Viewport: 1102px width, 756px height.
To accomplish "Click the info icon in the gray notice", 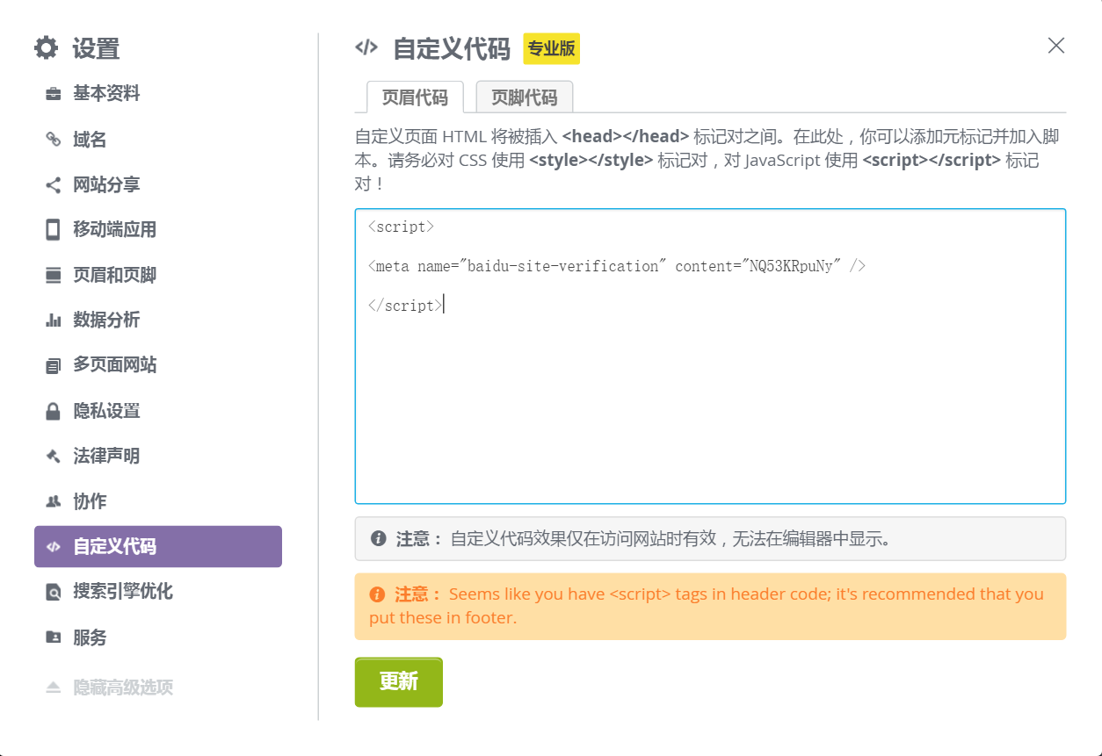I will pos(379,538).
